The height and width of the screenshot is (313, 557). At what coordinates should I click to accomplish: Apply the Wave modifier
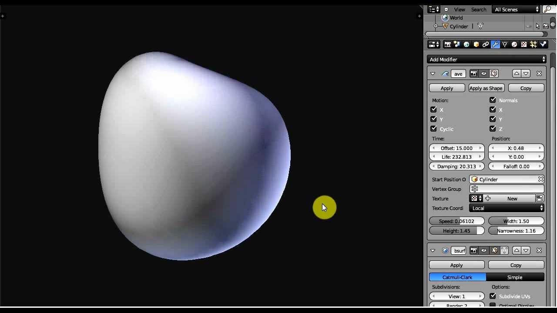pos(447,88)
